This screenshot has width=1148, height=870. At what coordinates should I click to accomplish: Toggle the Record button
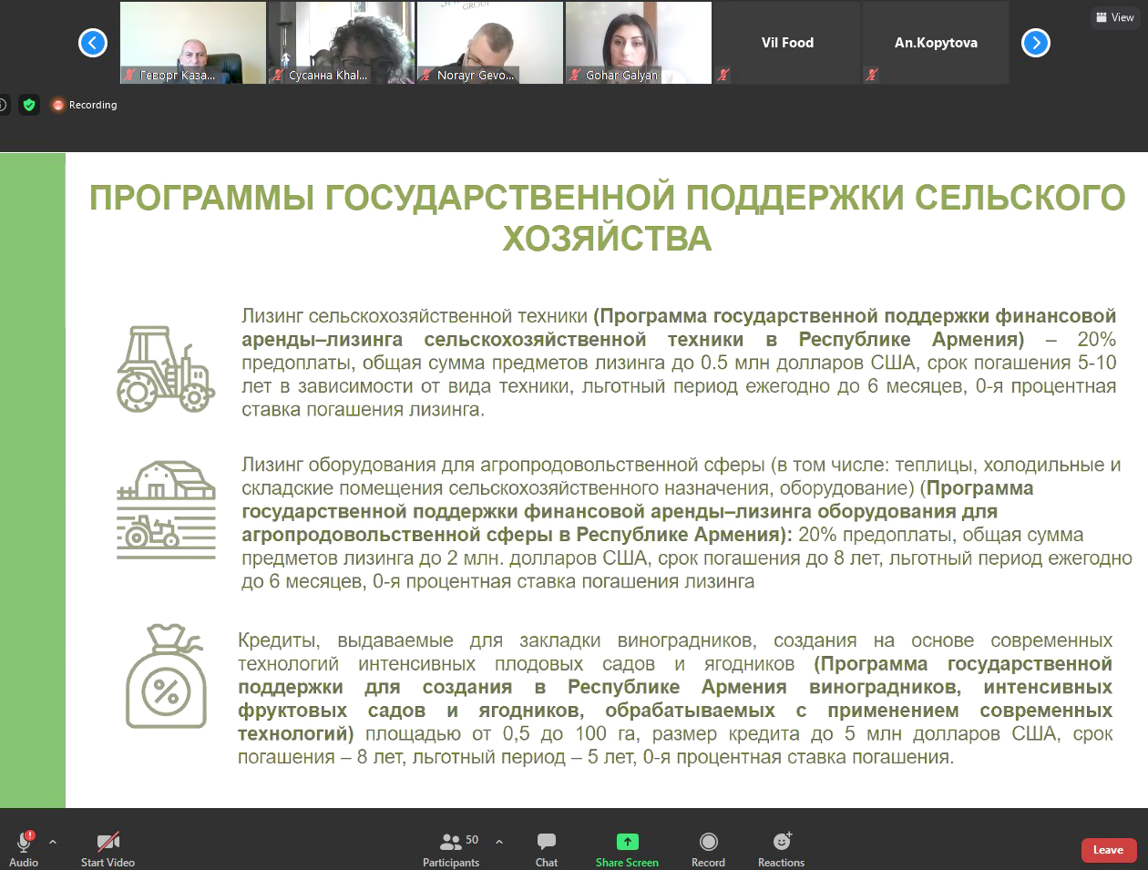click(x=708, y=849)
